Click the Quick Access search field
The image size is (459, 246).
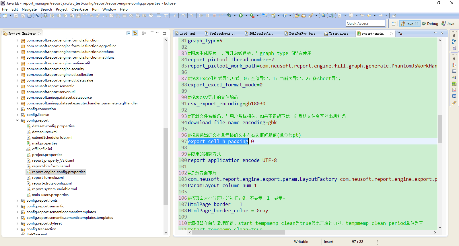pyautogui.click(x=365, y=23)
